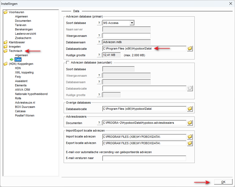This screenshot has width=235, height=187.
Task: Click the Import locatie adviezen field
Action: tap(144, 137)
